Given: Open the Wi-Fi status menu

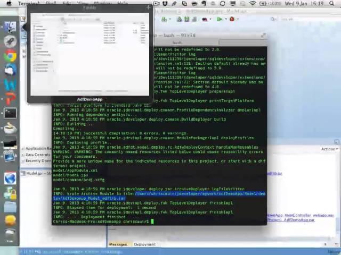Looking at the screenshot, I should pos(253,3).
